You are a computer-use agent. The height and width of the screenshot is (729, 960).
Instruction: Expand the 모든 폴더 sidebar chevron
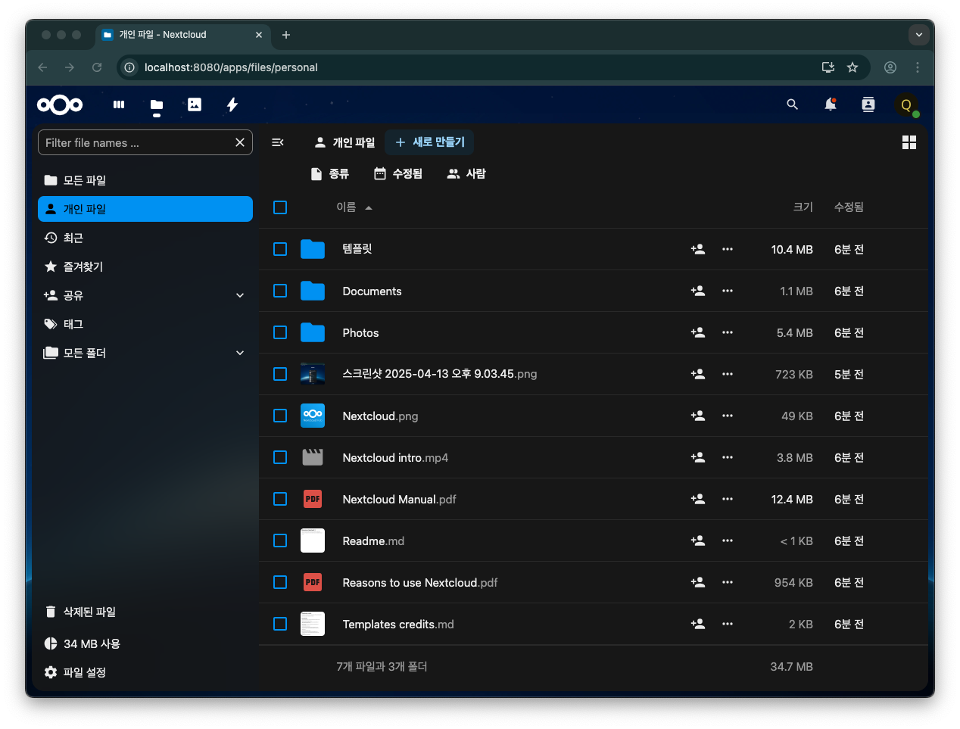[240, 353]
